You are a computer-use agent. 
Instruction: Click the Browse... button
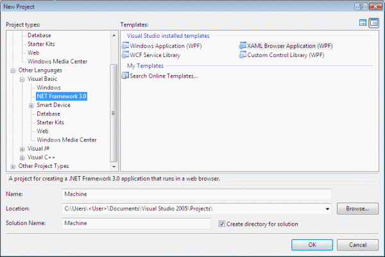[x=357, y=209]
